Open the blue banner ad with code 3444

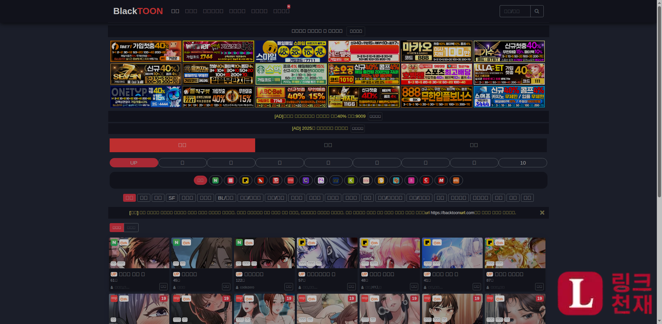[509, 97]
